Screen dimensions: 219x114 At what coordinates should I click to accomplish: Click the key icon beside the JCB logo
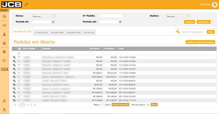26,4
